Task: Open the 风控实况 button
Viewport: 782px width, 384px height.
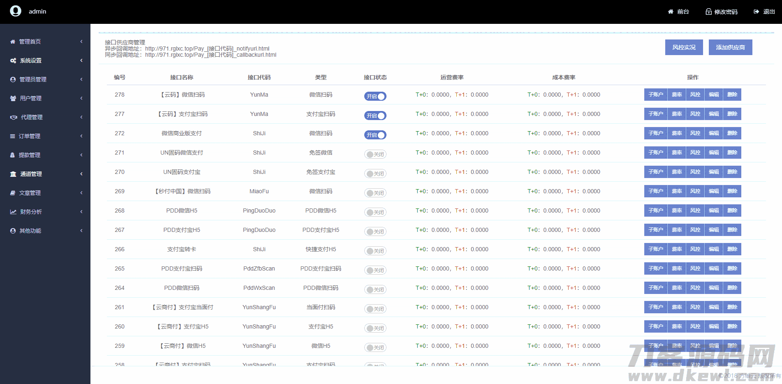Action: (684, 47)
